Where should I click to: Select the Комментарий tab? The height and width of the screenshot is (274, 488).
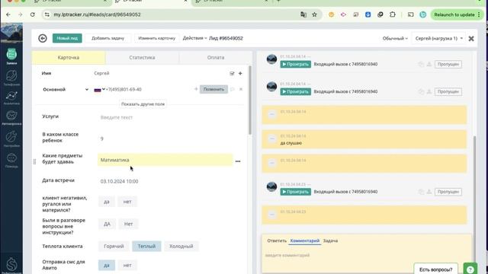[305, 241]
